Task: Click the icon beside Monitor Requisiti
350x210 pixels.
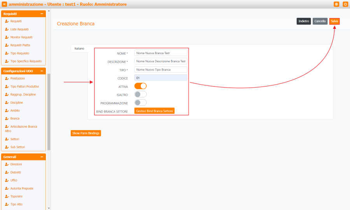Action: tap(7, 37)
